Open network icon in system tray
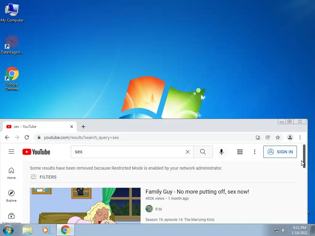The image size is (315, 236). coord(277,230)
